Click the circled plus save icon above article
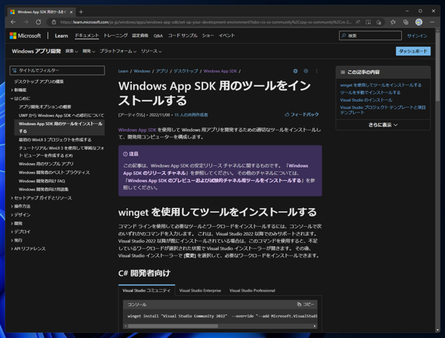 tap(306, 71)
